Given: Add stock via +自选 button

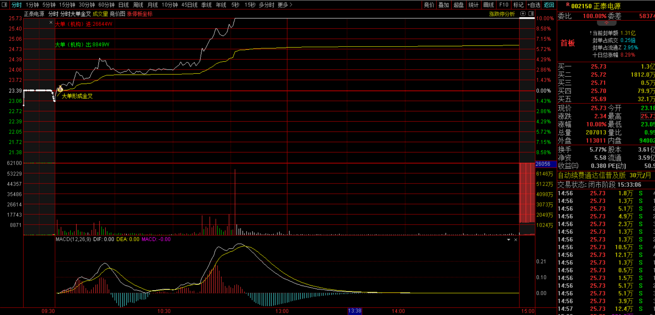Looking at the screenshot, I should [x=534, y=5].
